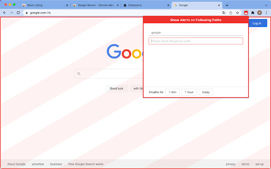Click the Google logo
The height and width of the screenshot is (169, 271).
[x=125, y=52]
